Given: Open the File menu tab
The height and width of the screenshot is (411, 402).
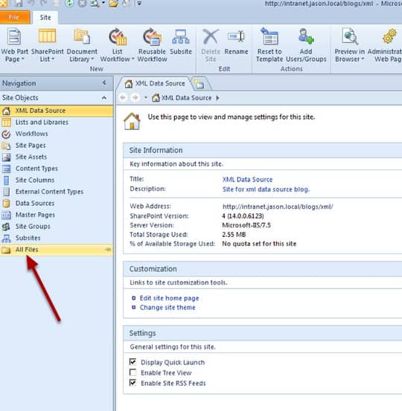Looking at the screenshot, I should click(14, 17).
